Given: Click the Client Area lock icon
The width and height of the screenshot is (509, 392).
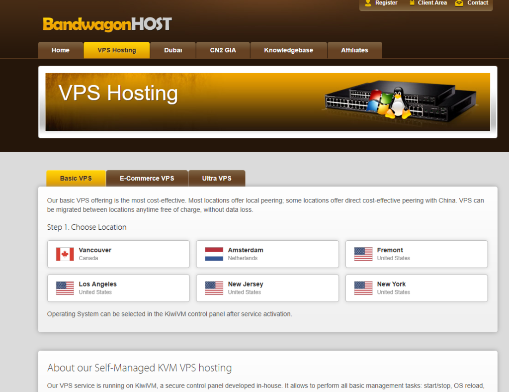Looking at the screenshot, I should click(x=412, y=2).
